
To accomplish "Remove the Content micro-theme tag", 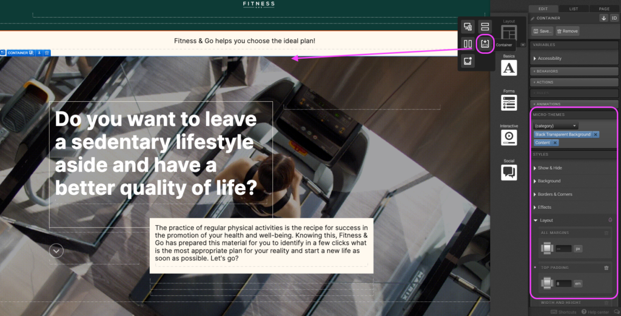I will click(555, 143).
